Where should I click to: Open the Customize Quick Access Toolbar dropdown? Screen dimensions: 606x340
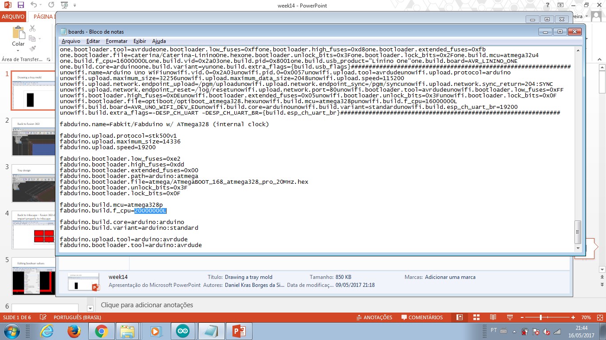pos(75,5)
